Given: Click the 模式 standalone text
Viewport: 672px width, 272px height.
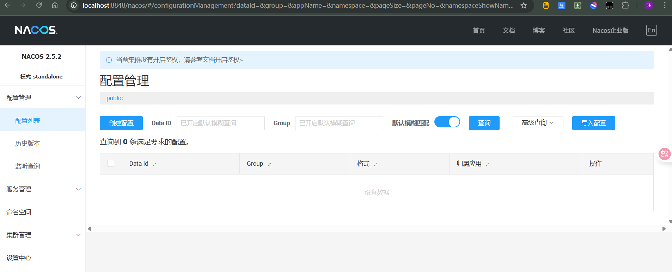Looking at the screenshot, I should click(41, 77).
